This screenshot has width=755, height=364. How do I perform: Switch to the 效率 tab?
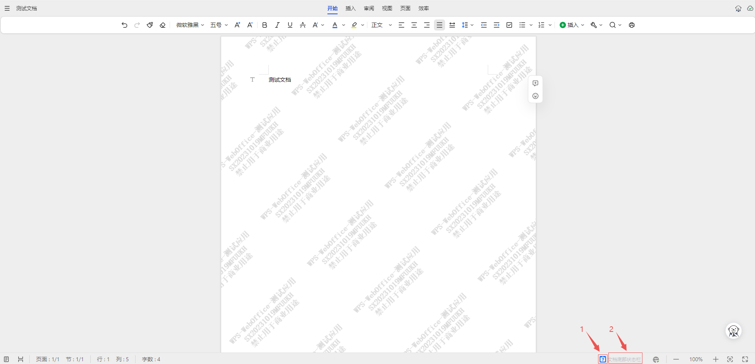pos(424,8)
